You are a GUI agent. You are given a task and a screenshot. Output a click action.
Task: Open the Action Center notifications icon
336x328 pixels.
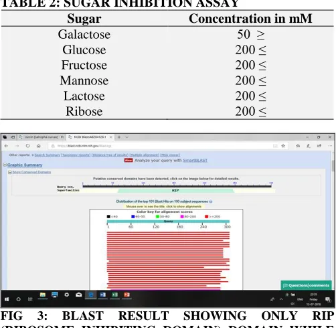tap(328, 299)
